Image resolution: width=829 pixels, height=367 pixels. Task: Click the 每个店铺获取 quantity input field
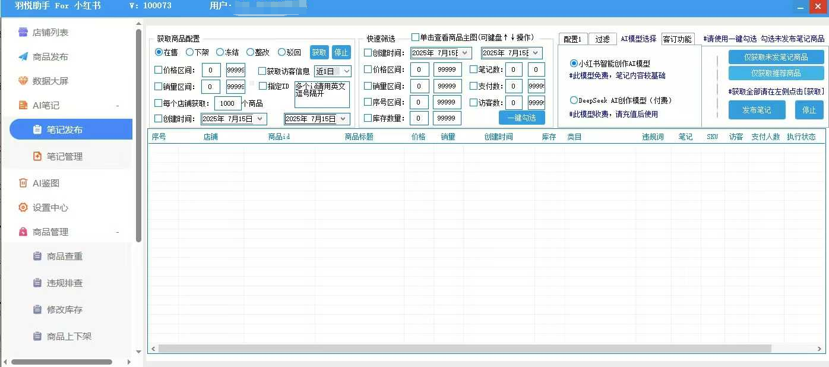[227, 103]
